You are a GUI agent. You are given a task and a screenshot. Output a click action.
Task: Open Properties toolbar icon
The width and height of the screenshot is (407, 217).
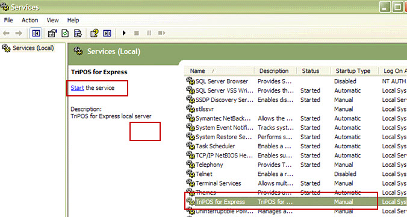(x=52, y=33)
